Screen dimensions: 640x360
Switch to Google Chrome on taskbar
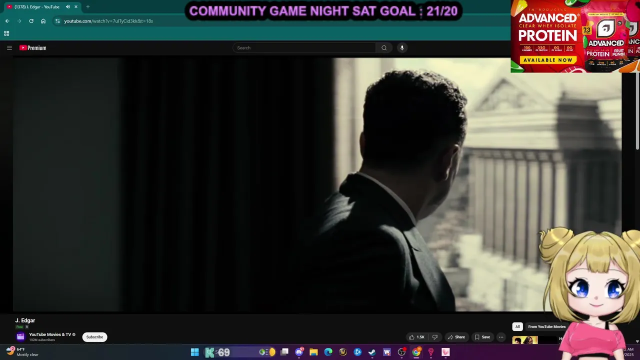tap(416, 352)
